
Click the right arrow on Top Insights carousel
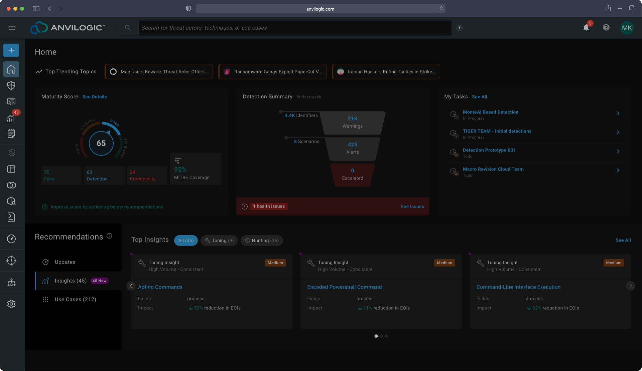click(x=630, y=286)
